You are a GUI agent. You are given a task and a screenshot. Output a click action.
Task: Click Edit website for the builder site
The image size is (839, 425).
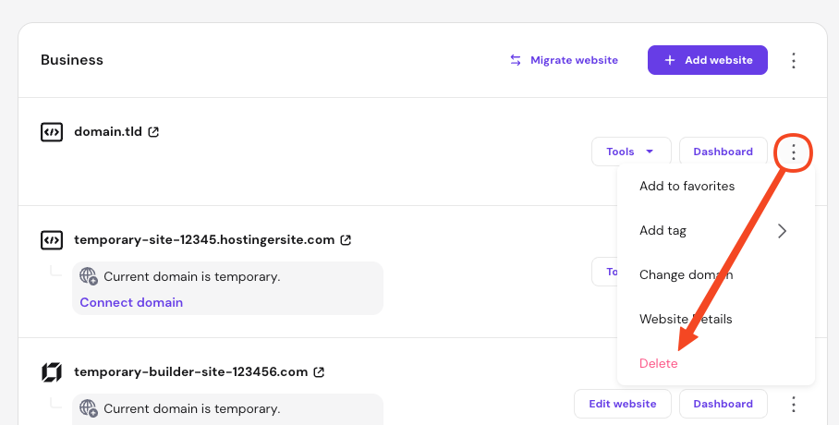[x=623, y=404]
